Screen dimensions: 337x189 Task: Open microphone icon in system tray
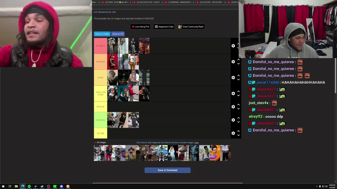pos(320,186)
